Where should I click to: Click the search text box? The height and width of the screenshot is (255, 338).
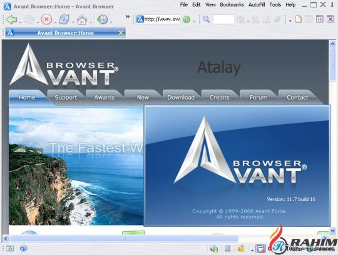tap(223, 19)
